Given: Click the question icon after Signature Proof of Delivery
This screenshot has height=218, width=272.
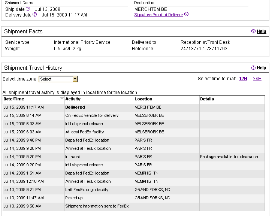Looking at the screenshot, I should (186, 14).
